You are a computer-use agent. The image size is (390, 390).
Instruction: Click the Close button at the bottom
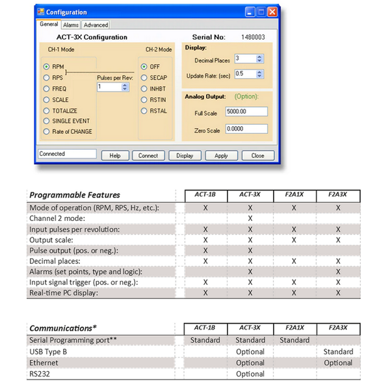258,155
